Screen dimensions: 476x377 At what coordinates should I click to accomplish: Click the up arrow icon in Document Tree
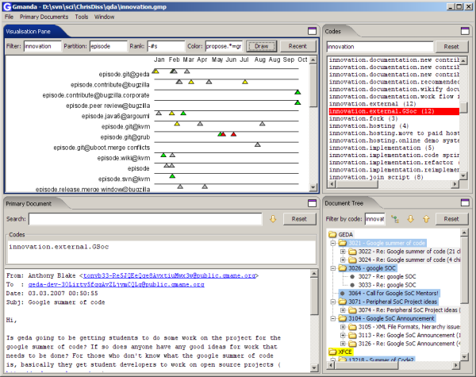point(424,218)
